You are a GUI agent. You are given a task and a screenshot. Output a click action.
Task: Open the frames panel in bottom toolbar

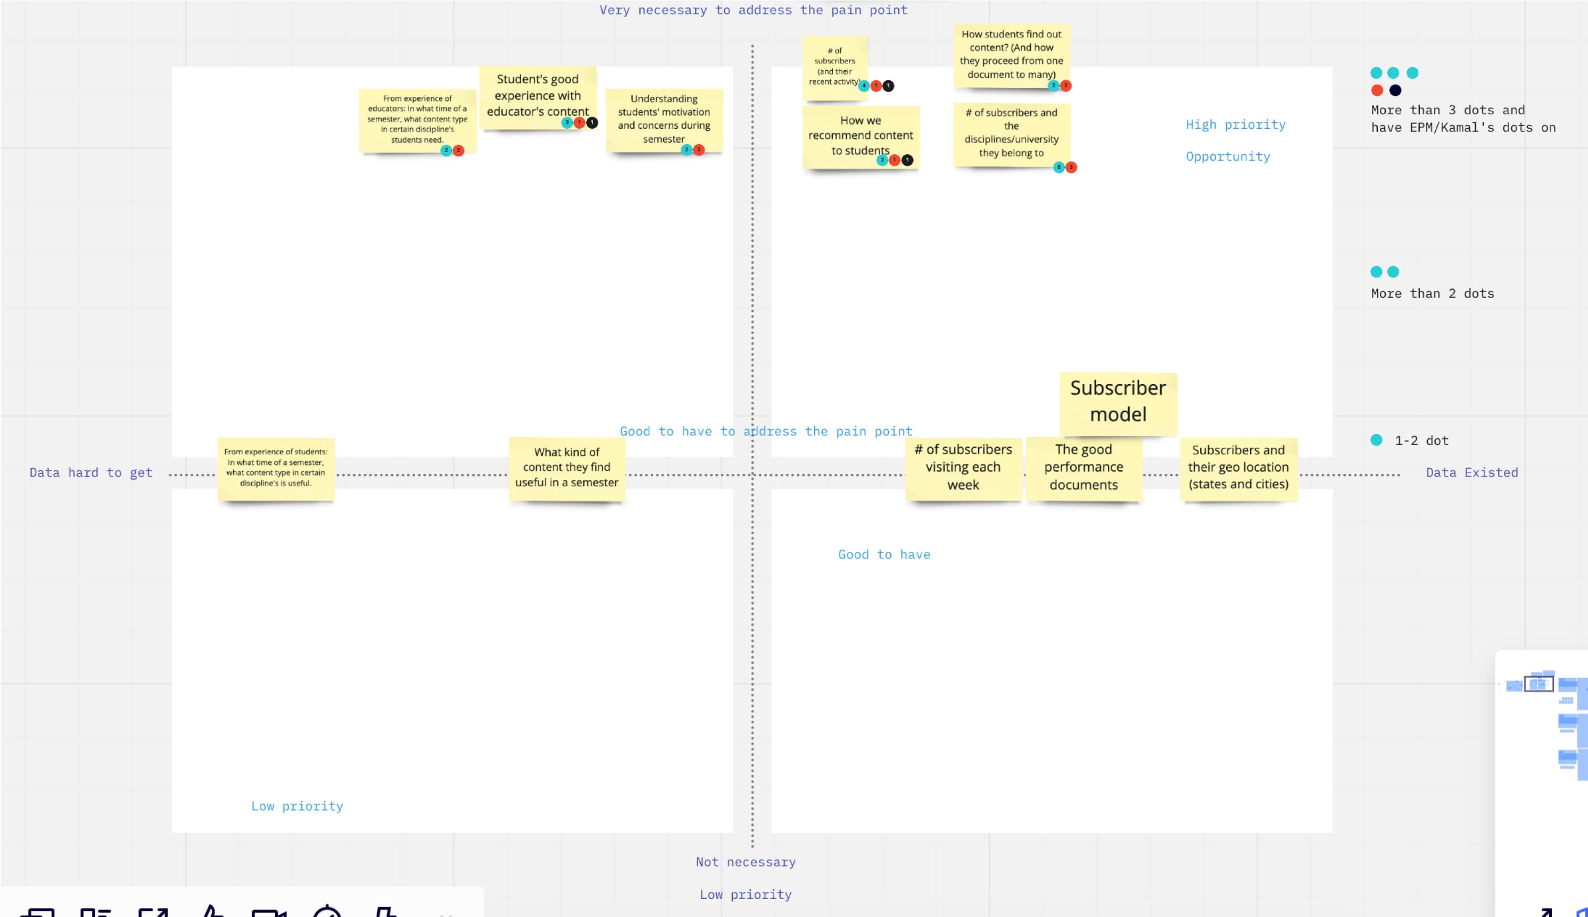pos(38,913)
